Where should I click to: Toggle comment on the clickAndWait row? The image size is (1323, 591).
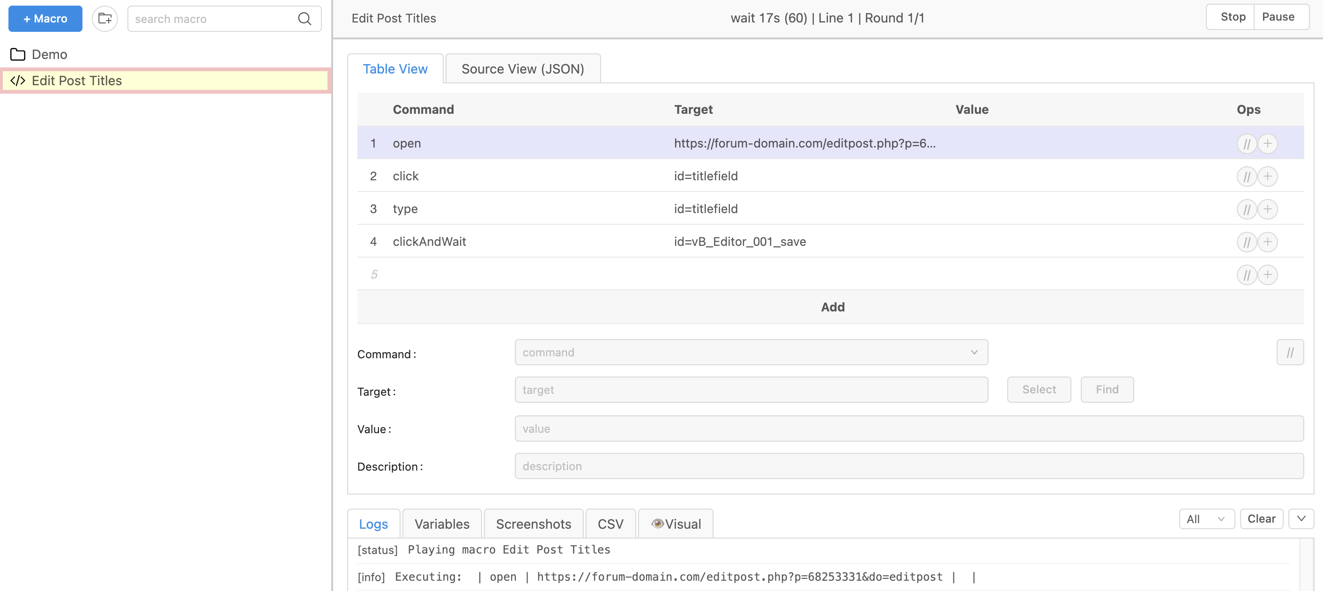pos(1247,243)
